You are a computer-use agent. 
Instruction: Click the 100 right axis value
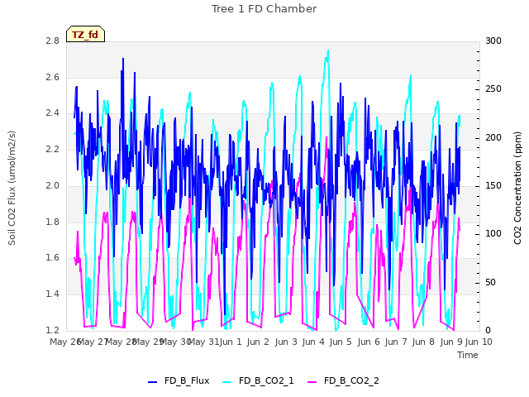(493, 233)
